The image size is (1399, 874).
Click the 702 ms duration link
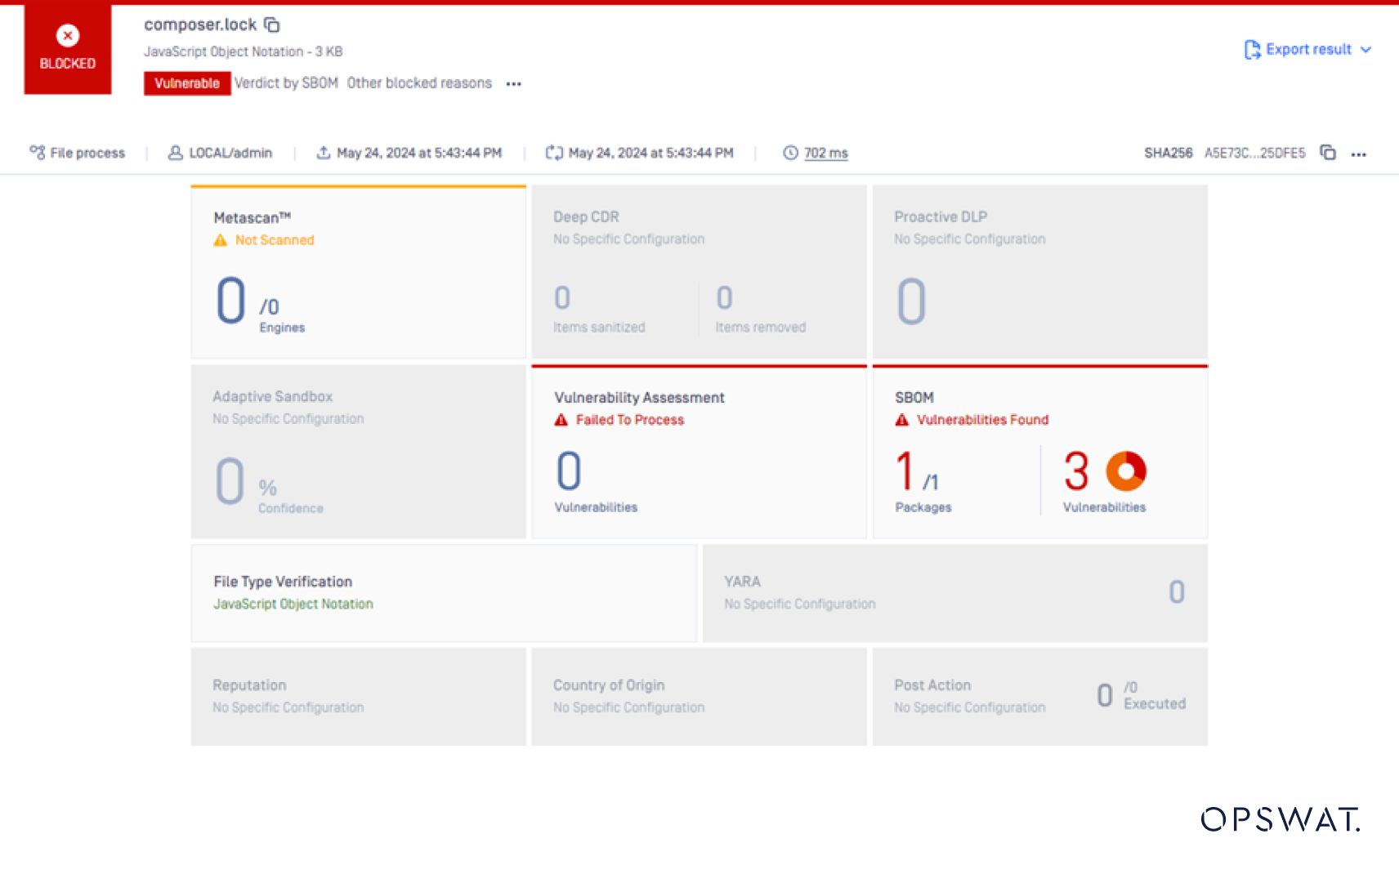(x=825, y=153)
